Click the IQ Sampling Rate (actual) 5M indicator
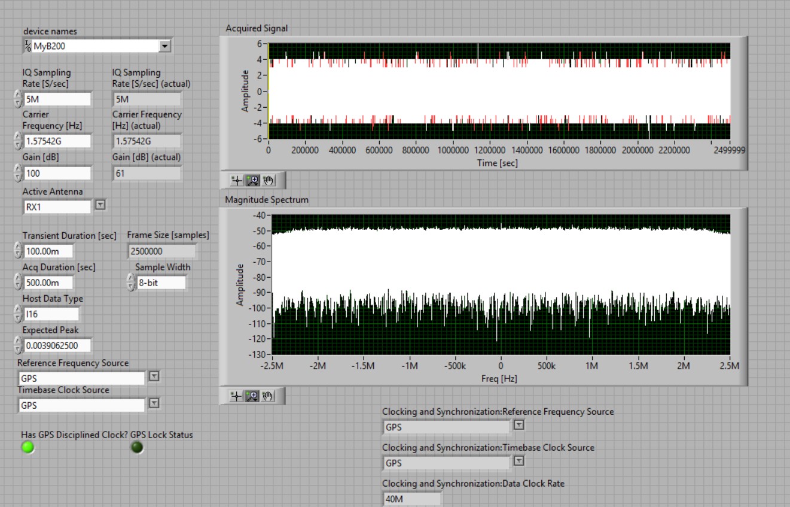Screen dimensions: 790x507 pyautogui.click(x=147, y=99)
